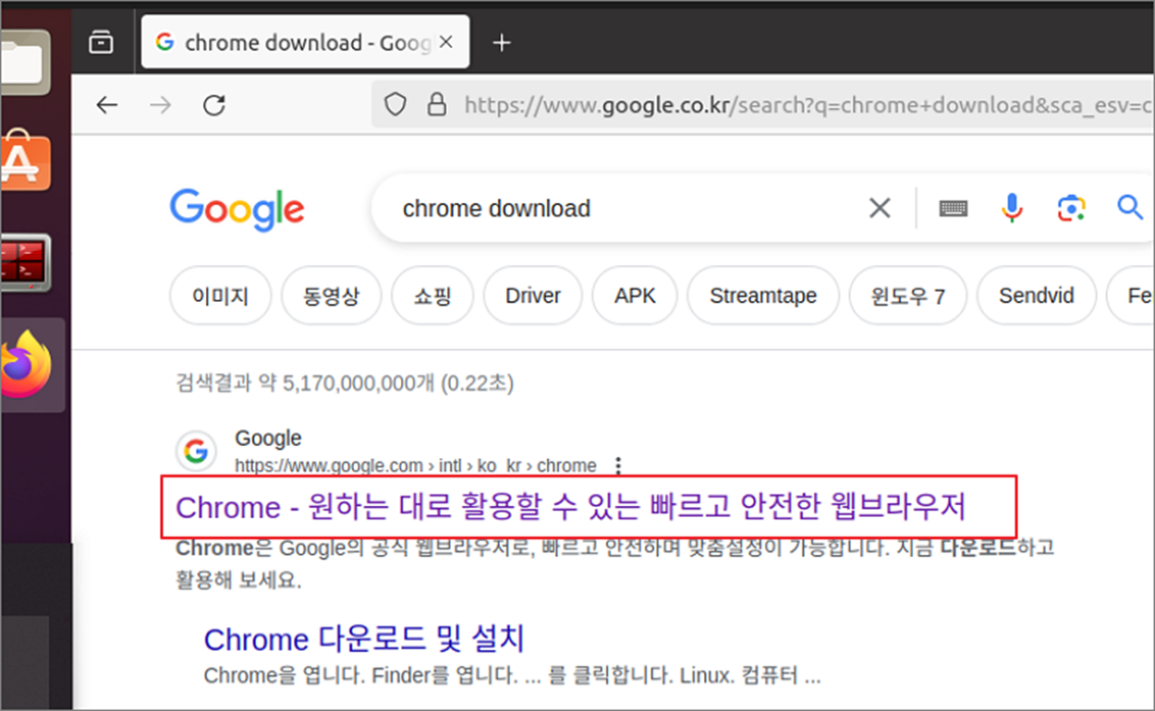The width and height of the screenshot is (1155, 711).
Task: Start voice search with the microphone
Action: [x=1012, y=209]
